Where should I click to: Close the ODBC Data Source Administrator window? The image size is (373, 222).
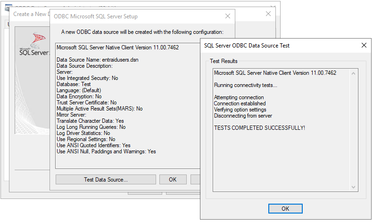[273, 7]
